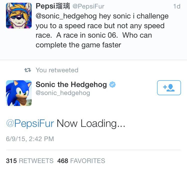Open the @PepsiFur mention link
The width and height of the screenshot is (187, 170).
[x=30, y=124]
